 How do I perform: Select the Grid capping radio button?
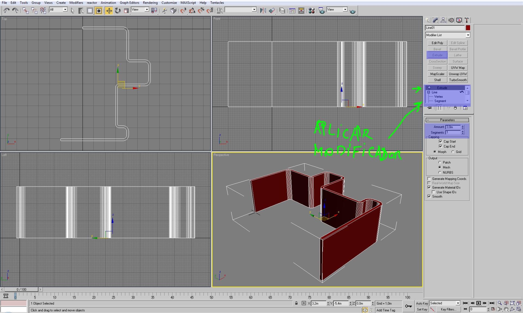[x=453, y=152]
